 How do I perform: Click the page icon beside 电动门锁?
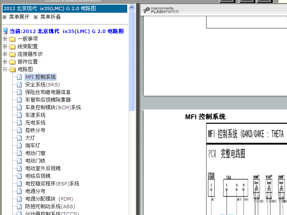19,161
